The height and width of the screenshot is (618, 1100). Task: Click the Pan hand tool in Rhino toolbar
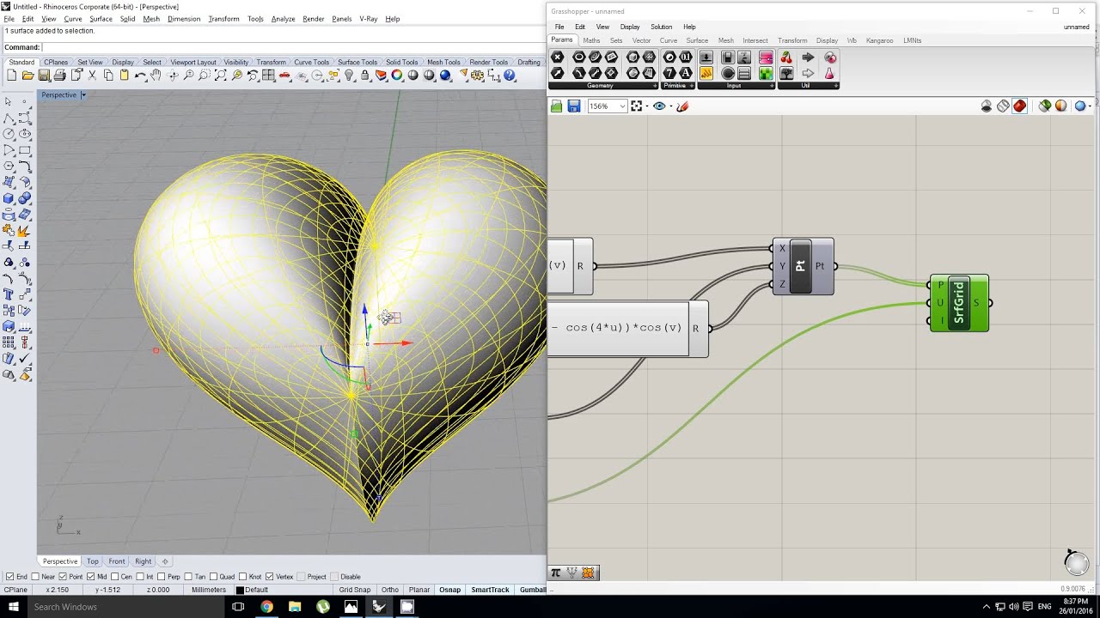156,76
